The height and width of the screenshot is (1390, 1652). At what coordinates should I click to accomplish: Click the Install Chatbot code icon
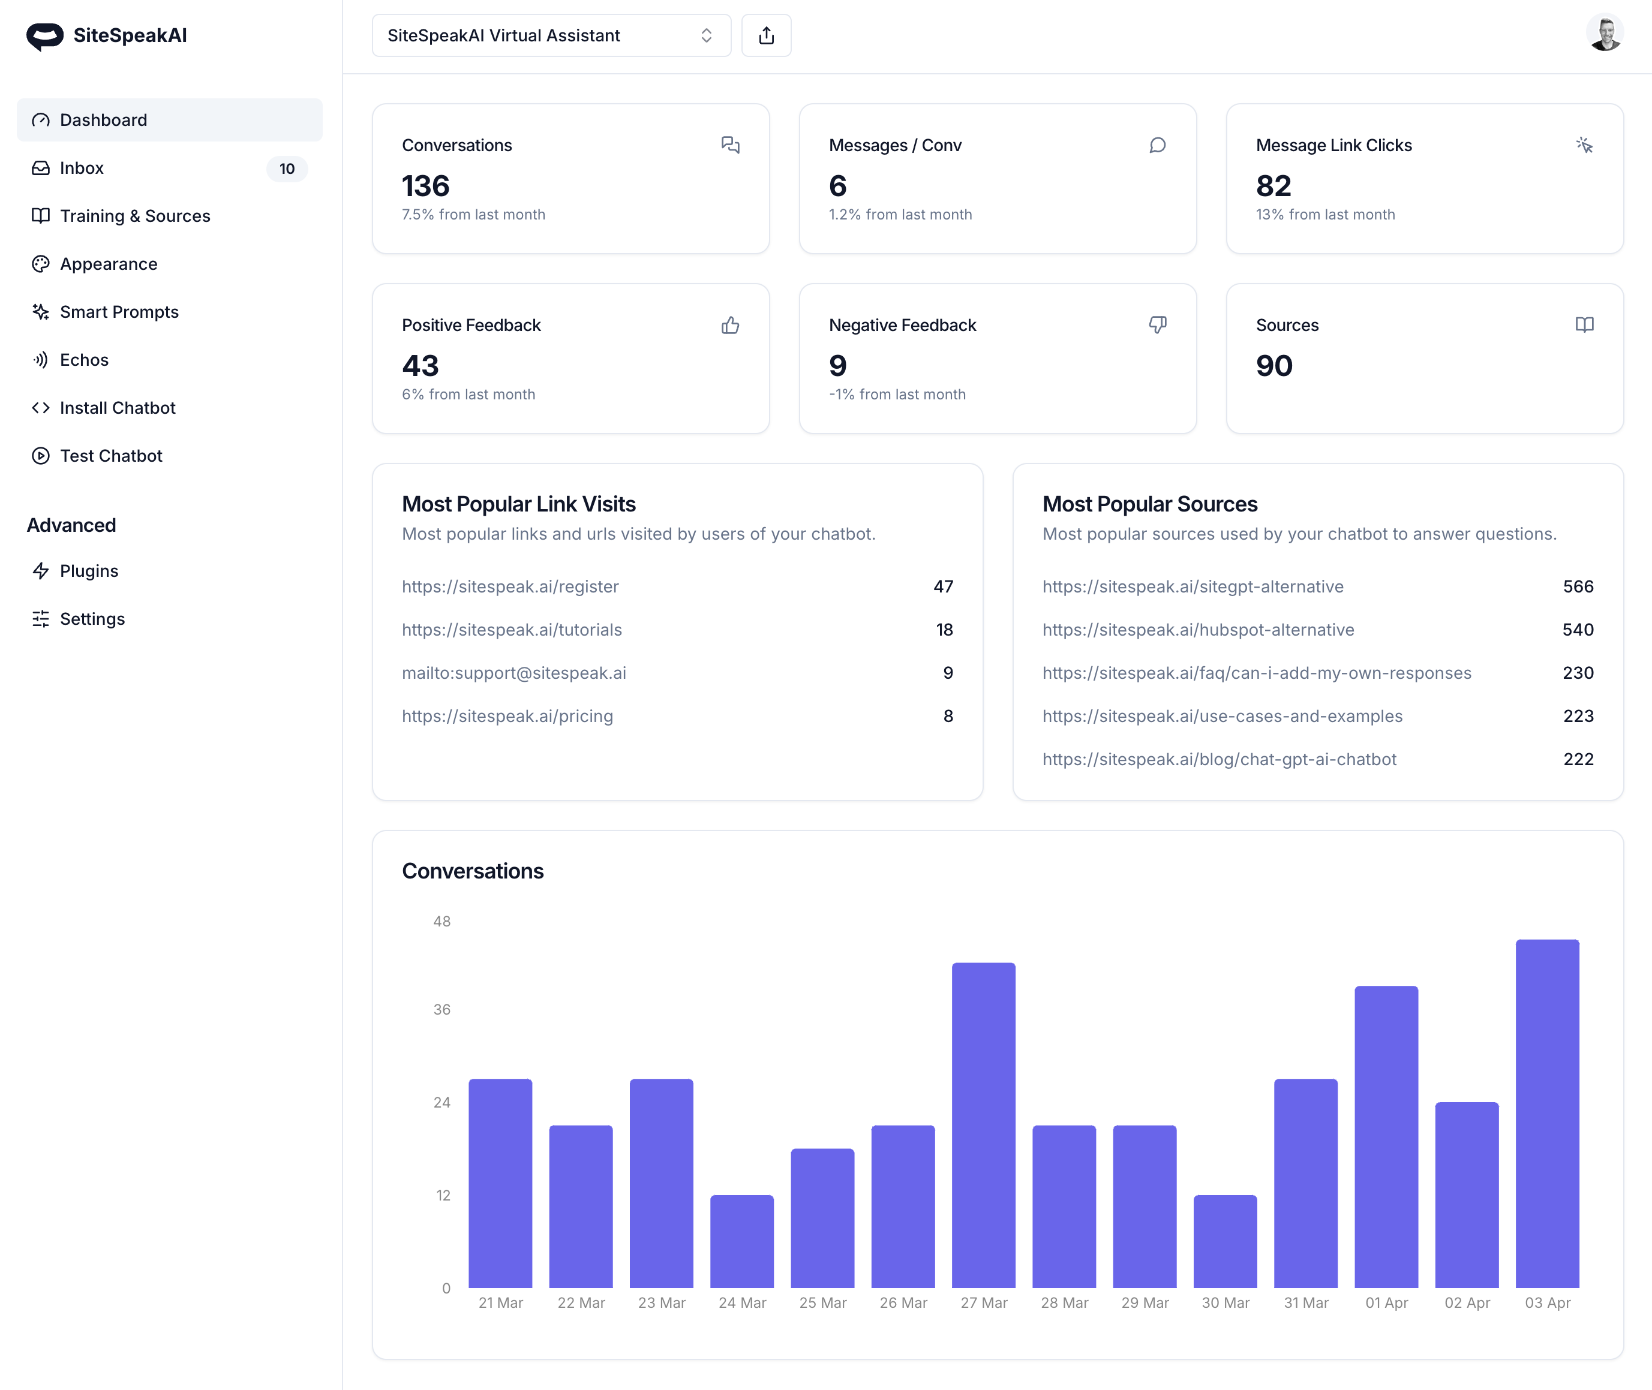(x=41, y=408)
